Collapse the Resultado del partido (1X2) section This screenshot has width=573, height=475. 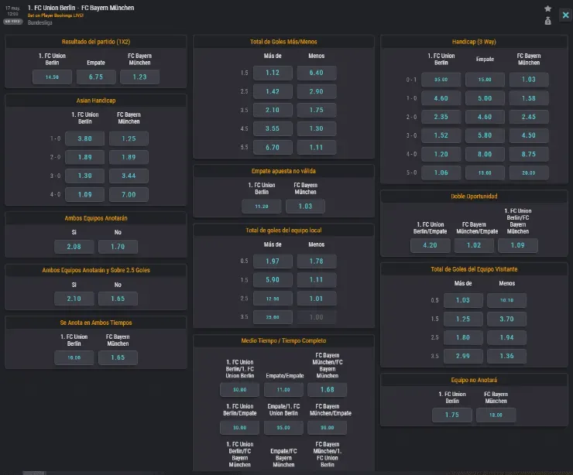96,41
